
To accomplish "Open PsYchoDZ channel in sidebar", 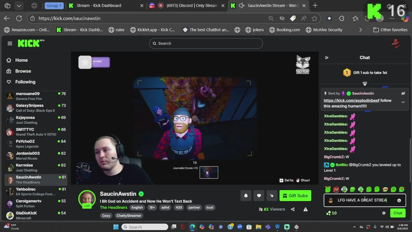I will (36, 144).
